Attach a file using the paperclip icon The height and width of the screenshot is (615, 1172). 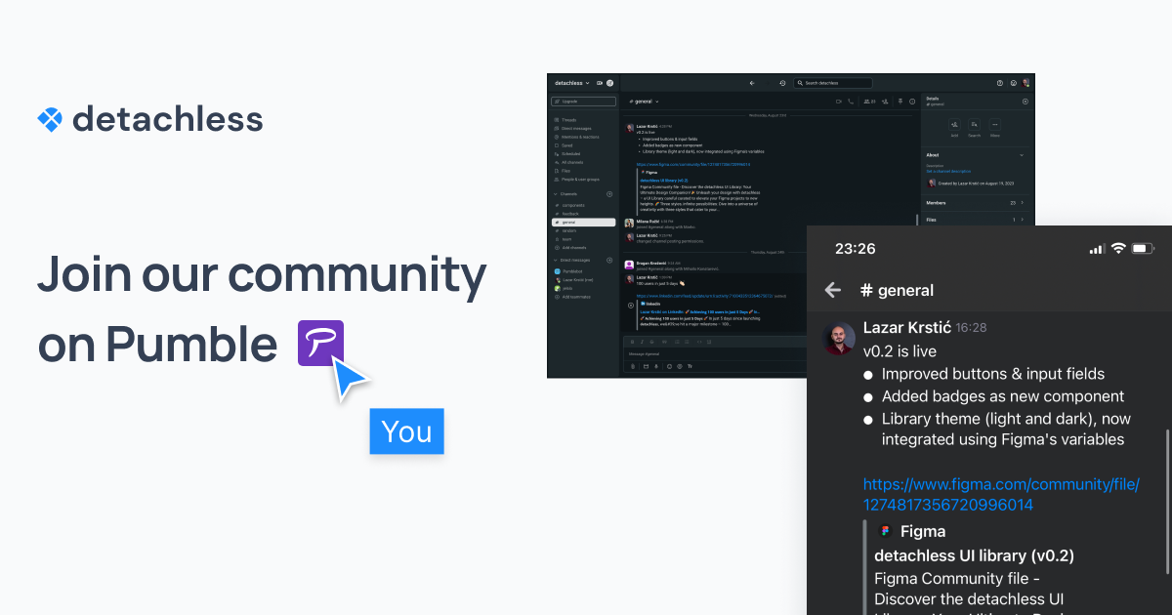pyautogui.click(x=633, y=366)
